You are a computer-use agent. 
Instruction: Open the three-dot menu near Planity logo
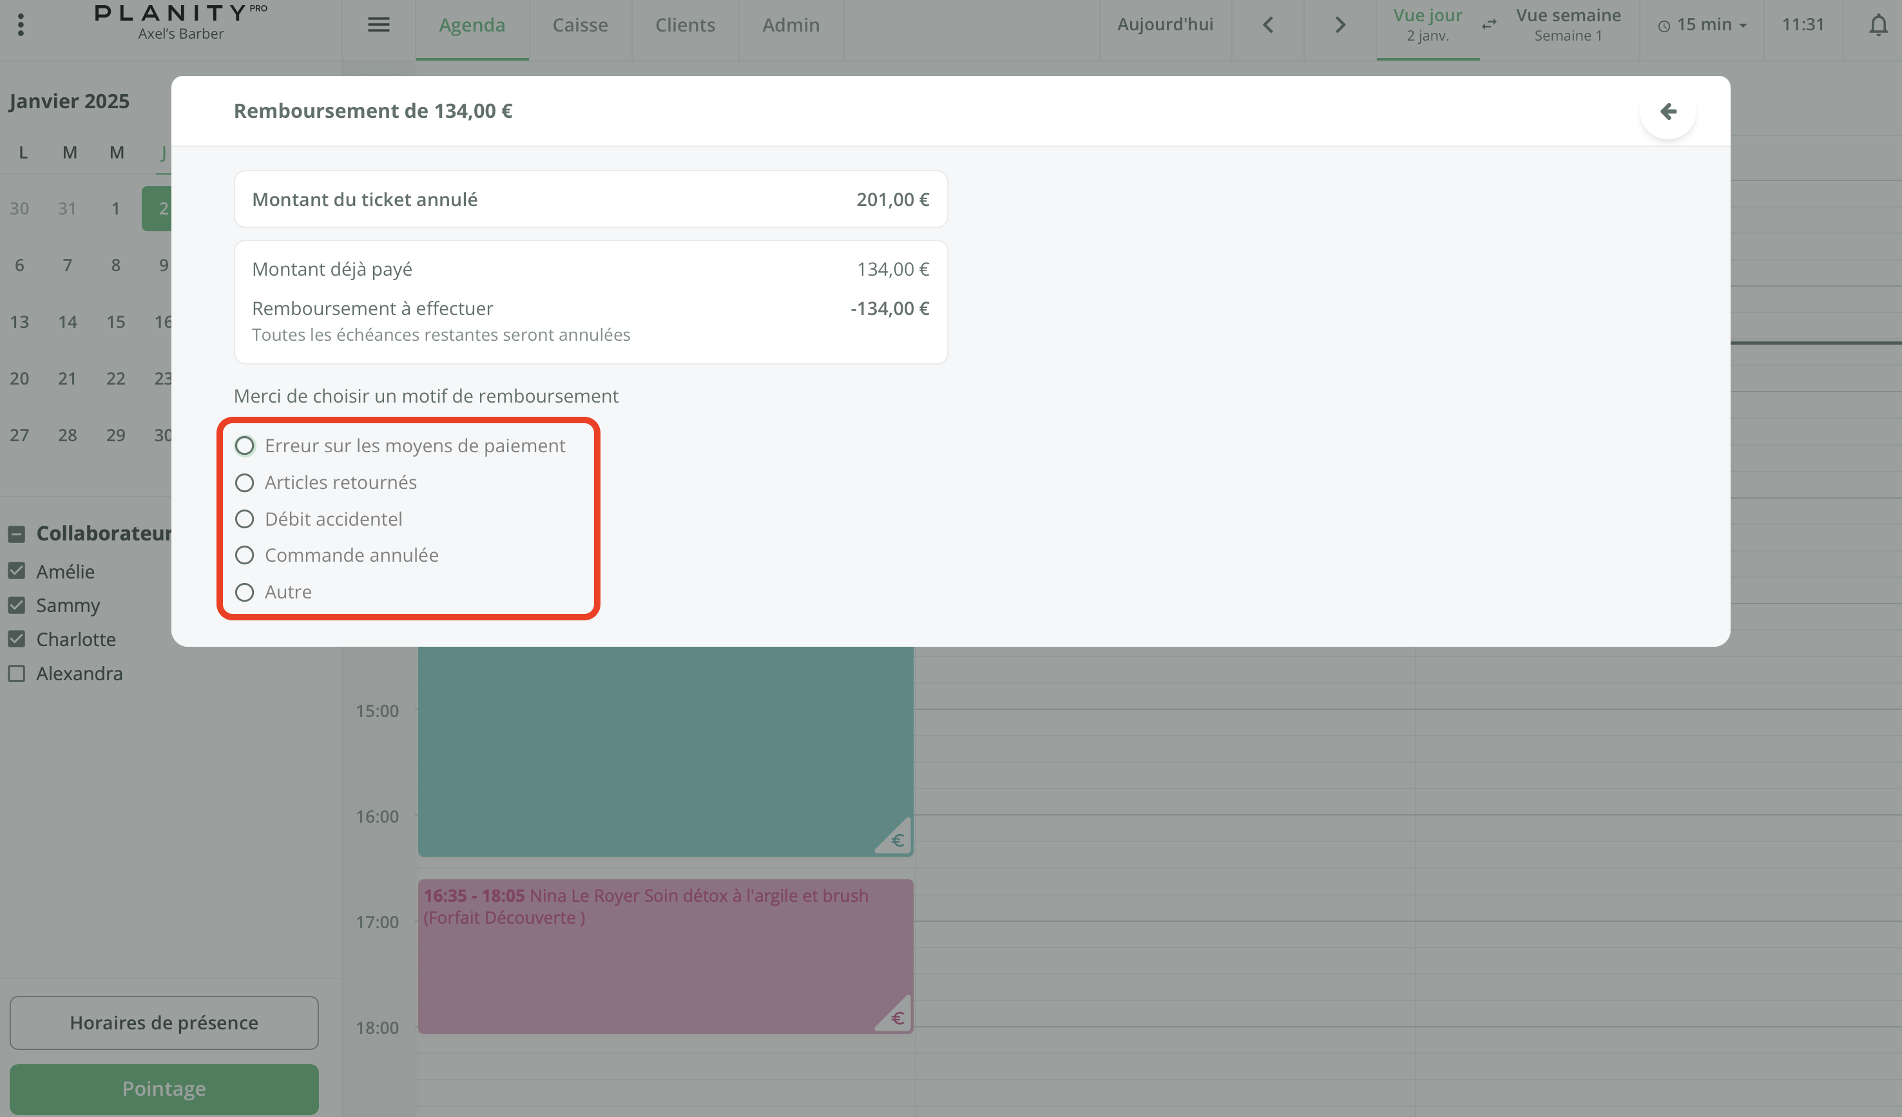(21, 25)
